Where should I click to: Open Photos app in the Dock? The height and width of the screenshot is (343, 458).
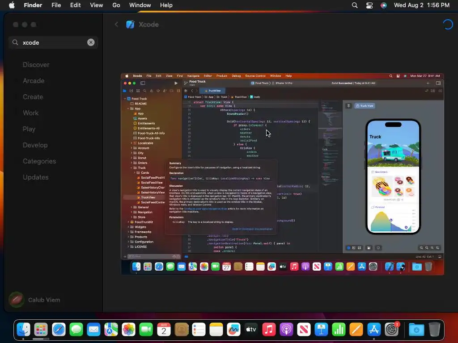pyautogui.click(x=128, y=330)
